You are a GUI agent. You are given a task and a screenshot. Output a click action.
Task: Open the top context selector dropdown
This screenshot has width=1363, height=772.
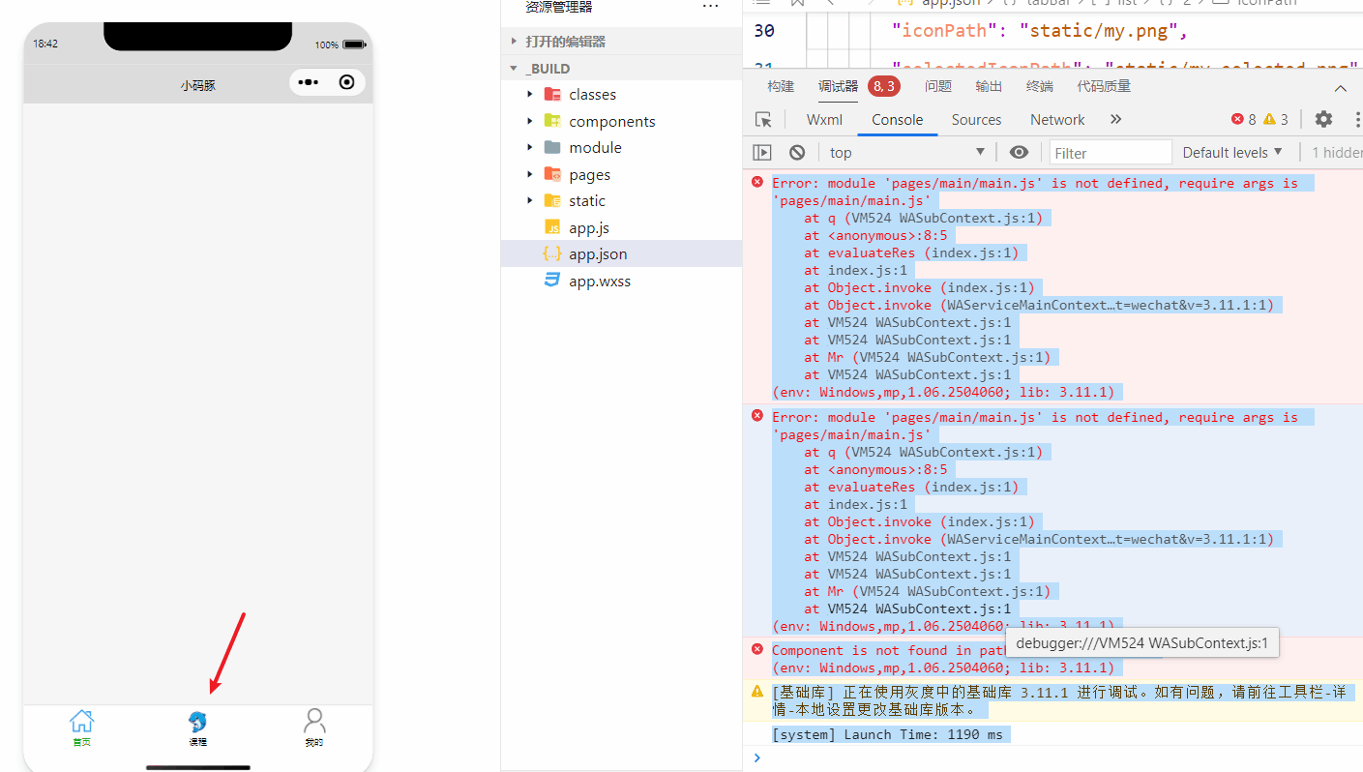point(906,153)
